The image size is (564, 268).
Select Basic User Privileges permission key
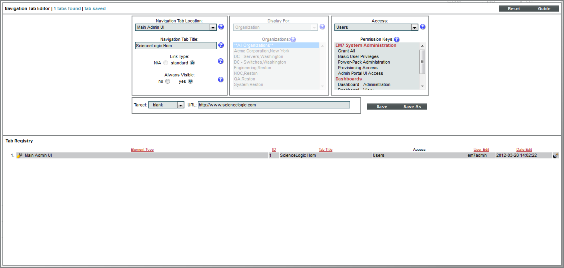[x=358, y=56]
